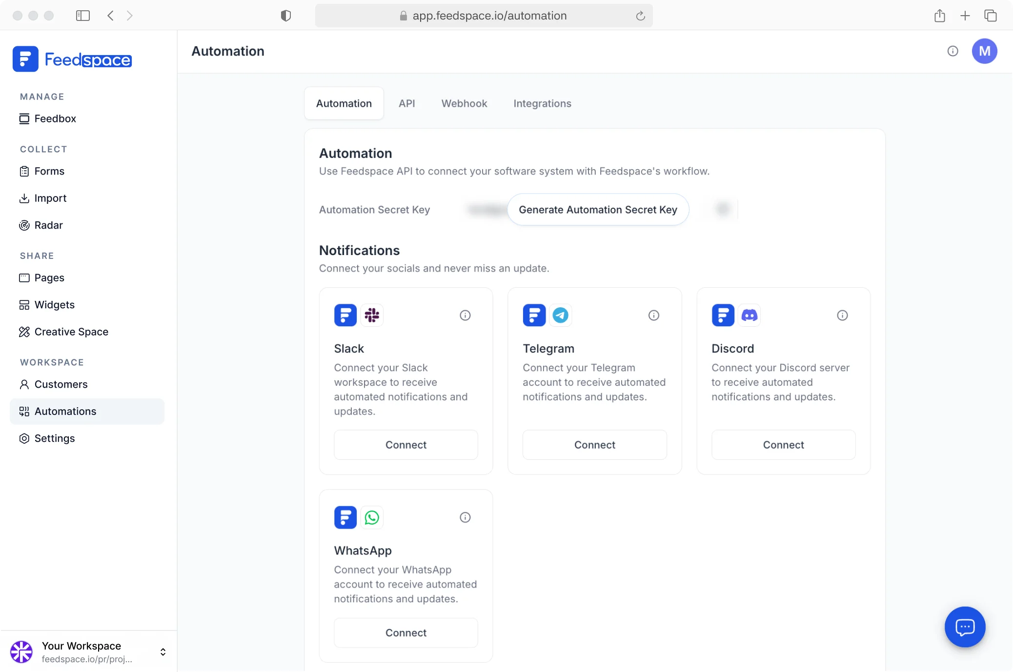Click the Safari share icon
This screenshot has width=1013, height=672.
coord(939,16)
